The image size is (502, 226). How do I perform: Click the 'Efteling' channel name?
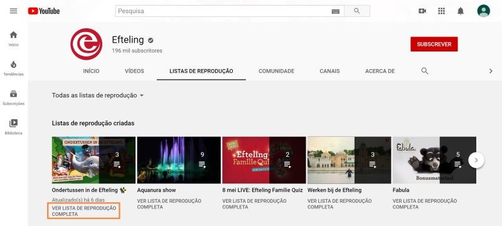128,40
